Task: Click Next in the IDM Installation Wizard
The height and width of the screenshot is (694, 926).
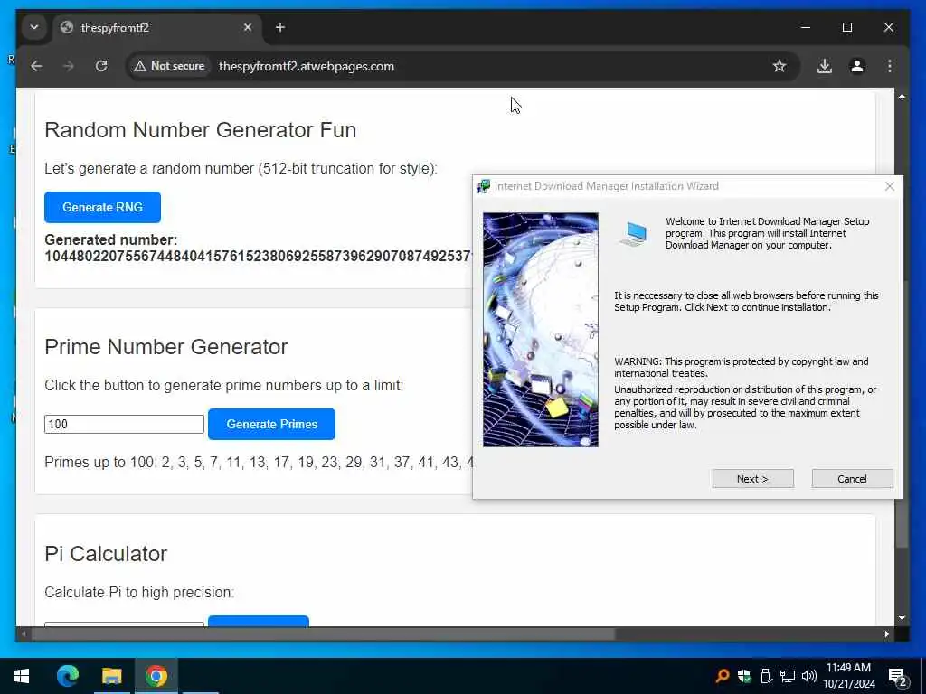Action: point(753,479)
